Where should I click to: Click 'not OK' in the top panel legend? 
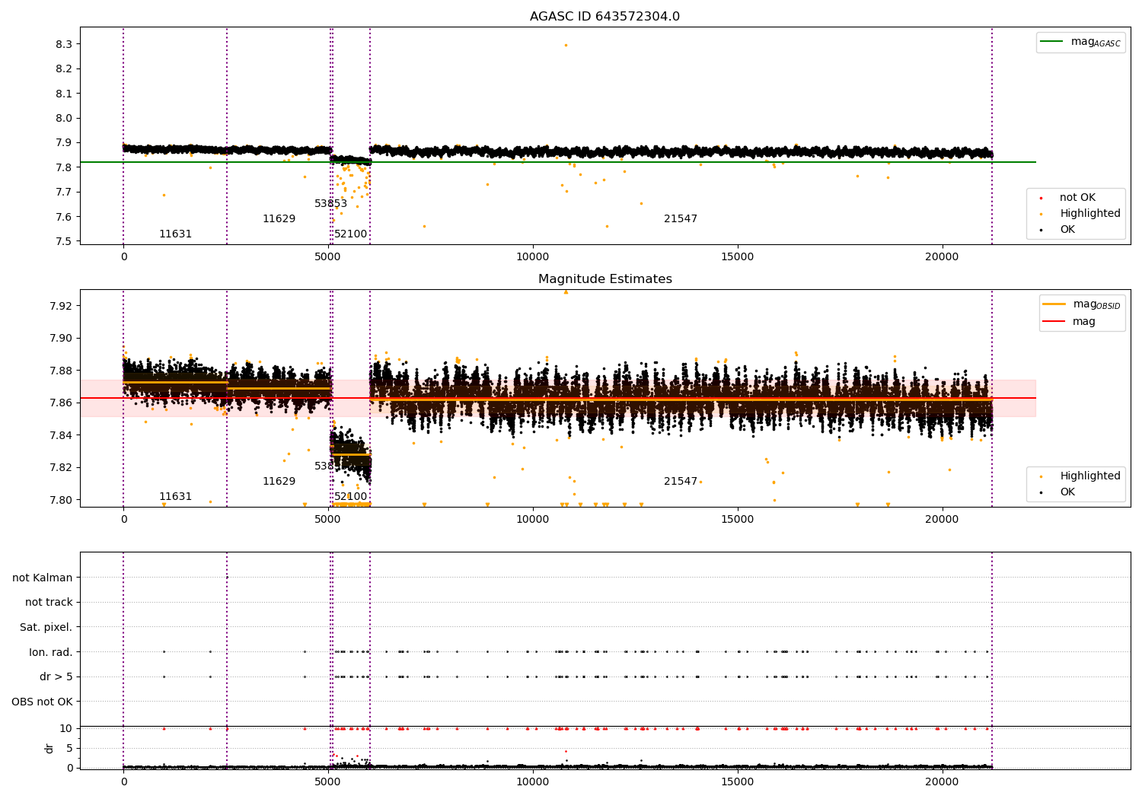[x=1077, y=198]
